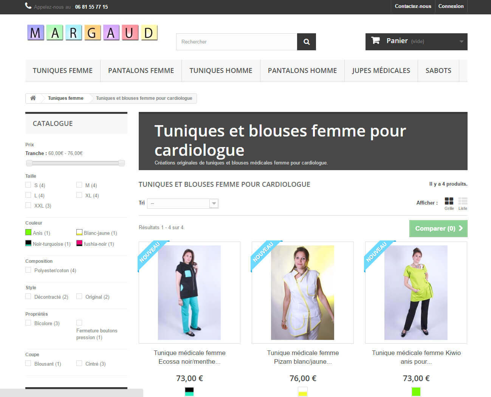Click the left price range slider handle

coord(29,163)
